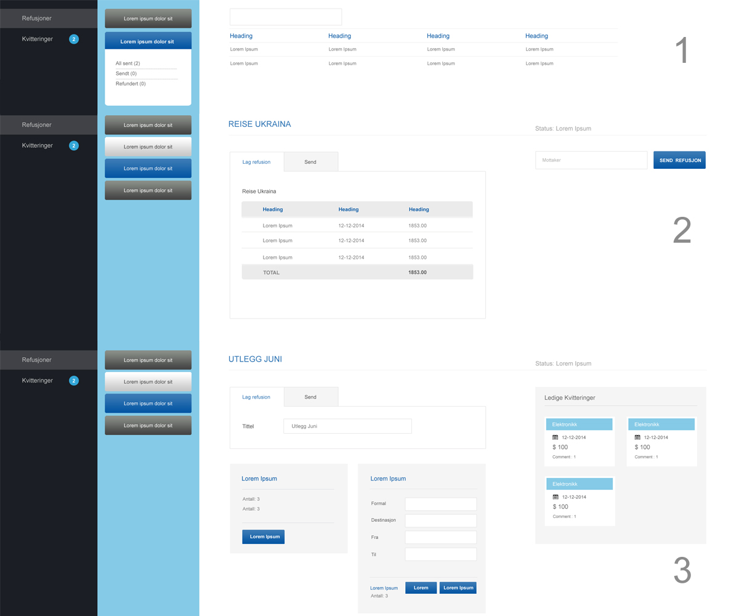Screen dimensions: 739x616
Task: Collapse the blue panel header above All sent
Action: tap(148, 41)
